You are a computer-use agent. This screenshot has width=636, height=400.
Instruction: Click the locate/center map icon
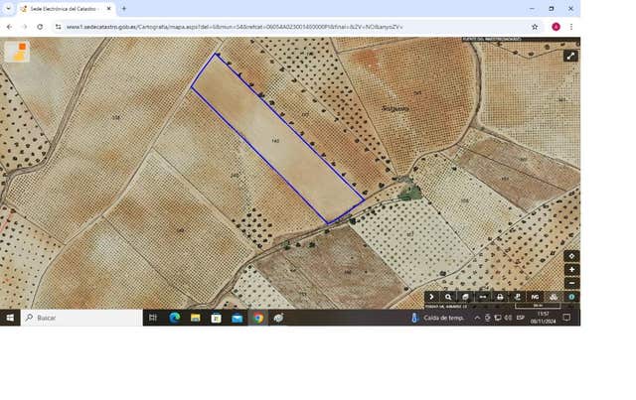571,256
